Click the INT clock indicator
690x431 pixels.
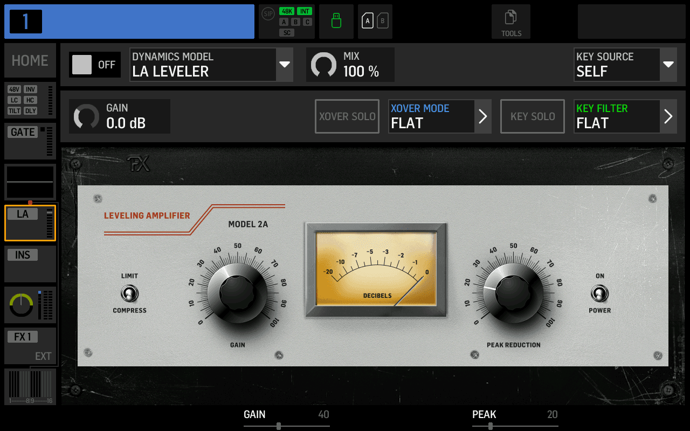click(305, 11)
